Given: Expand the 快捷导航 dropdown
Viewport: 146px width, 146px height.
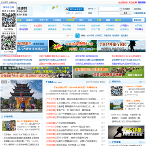Looking at the screenshot, I should coord(138,20).
